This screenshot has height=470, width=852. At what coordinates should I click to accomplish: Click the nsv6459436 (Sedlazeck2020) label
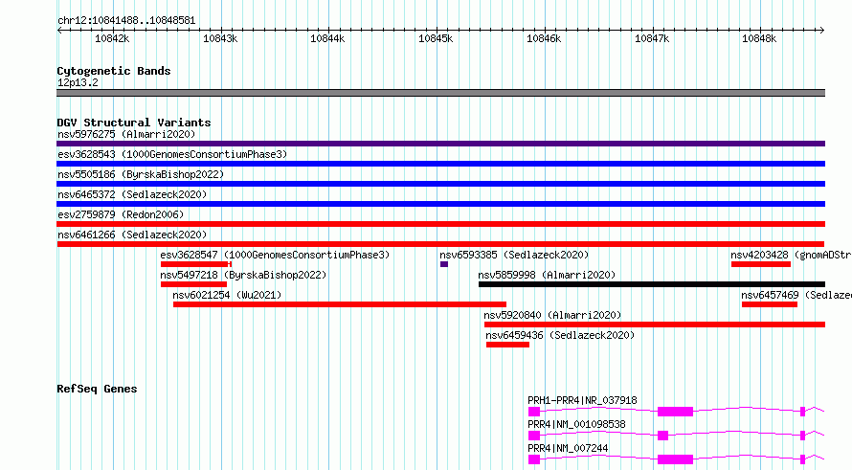[x=560, y=335]
